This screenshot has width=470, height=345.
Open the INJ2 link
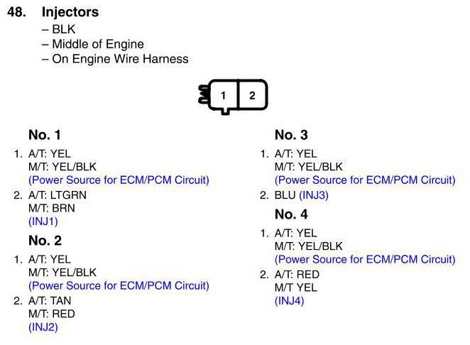pos(43,327)
